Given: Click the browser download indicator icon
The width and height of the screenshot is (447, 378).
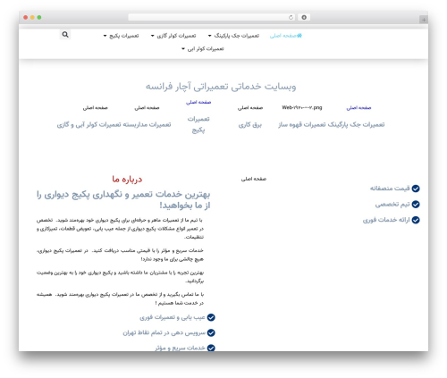Looking at the screenshot, I should 304,17.
